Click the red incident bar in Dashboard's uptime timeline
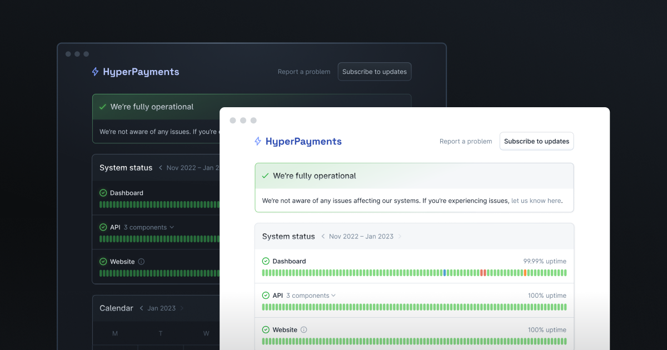Viewport: 667px width, 350px height. click(x=482, y=273)
